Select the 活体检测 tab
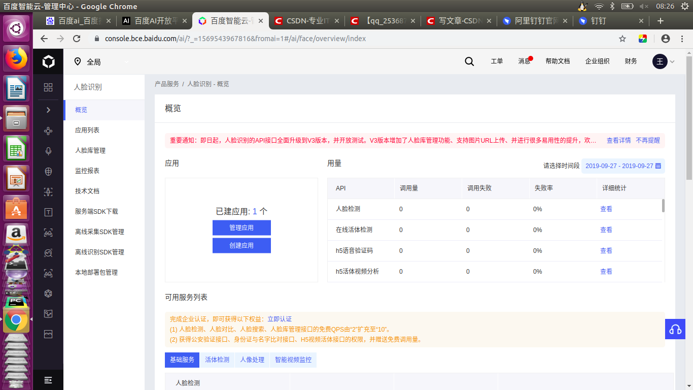693x390 pixels. [217, 360]
